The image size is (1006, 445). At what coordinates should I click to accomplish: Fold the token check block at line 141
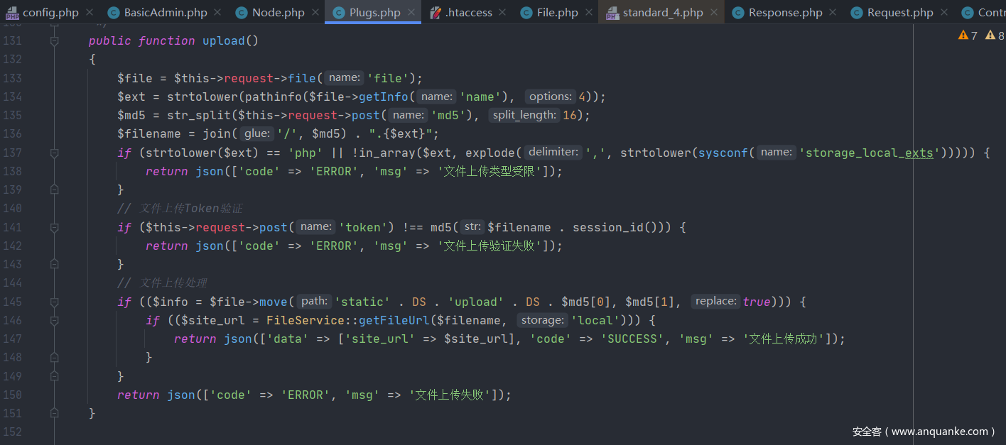[x=54, y=227]
